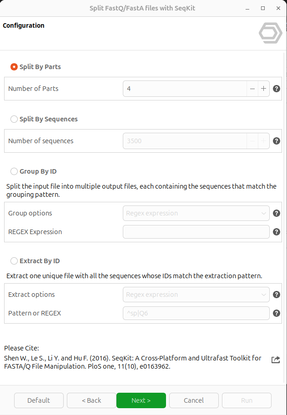Image resolution: width=287 pixels, height=415 pixels.
Task: Click help icon for Number of sequences
Action: (276, 141)
